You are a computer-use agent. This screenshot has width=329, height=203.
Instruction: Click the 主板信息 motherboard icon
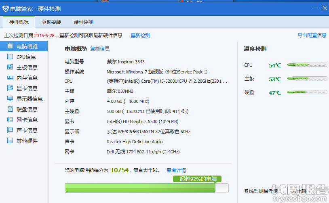pos(10,67)
